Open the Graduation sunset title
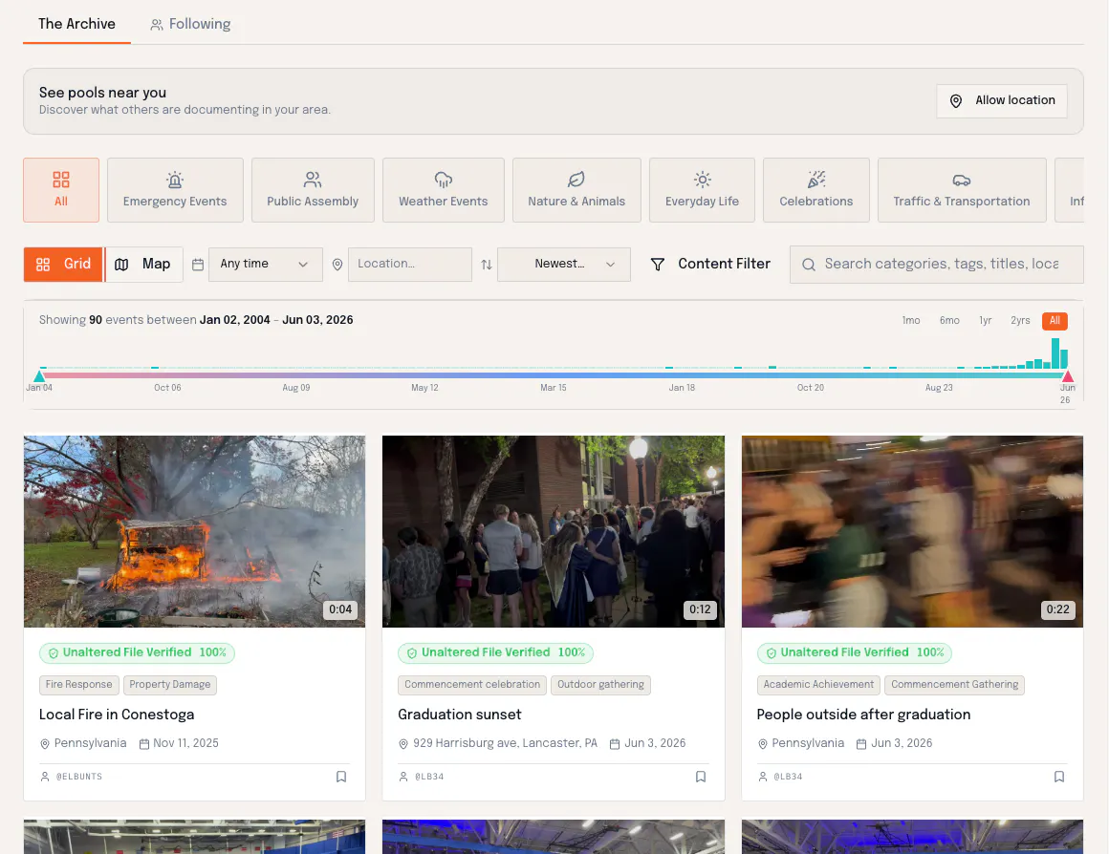This screenshot has width=1109, height=854. click(460, 715)
